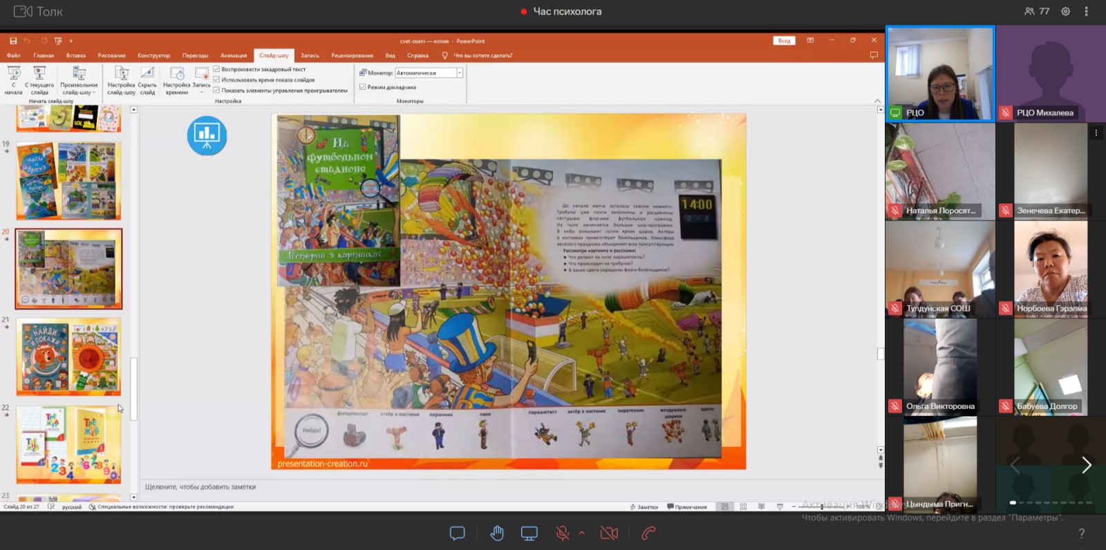The height and width of the screenshot is (550, 1106).
Task: Open PowerPoint comments pane icon under title bar
Action: point(874,55)
